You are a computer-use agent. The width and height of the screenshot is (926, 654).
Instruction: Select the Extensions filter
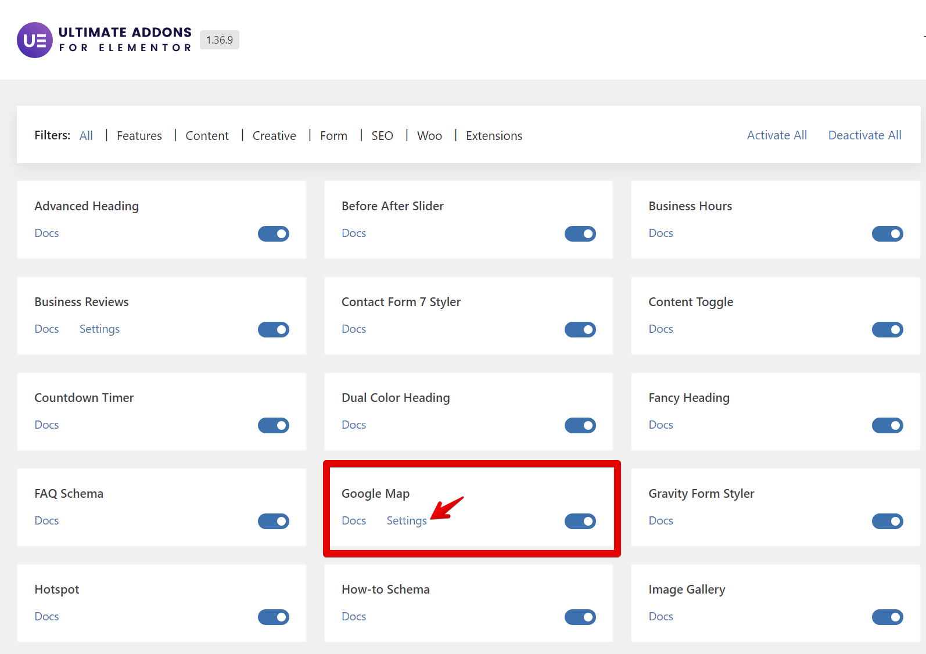click(494, 136)
